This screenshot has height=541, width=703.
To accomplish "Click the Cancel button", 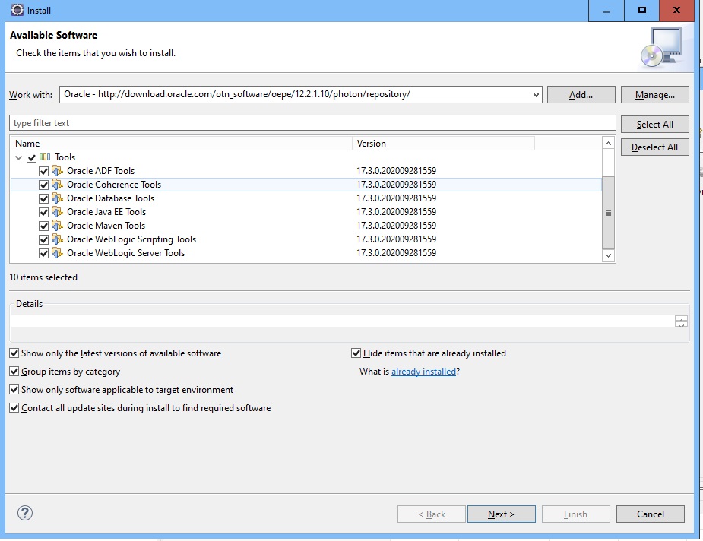I will click(x=651, y=514).
